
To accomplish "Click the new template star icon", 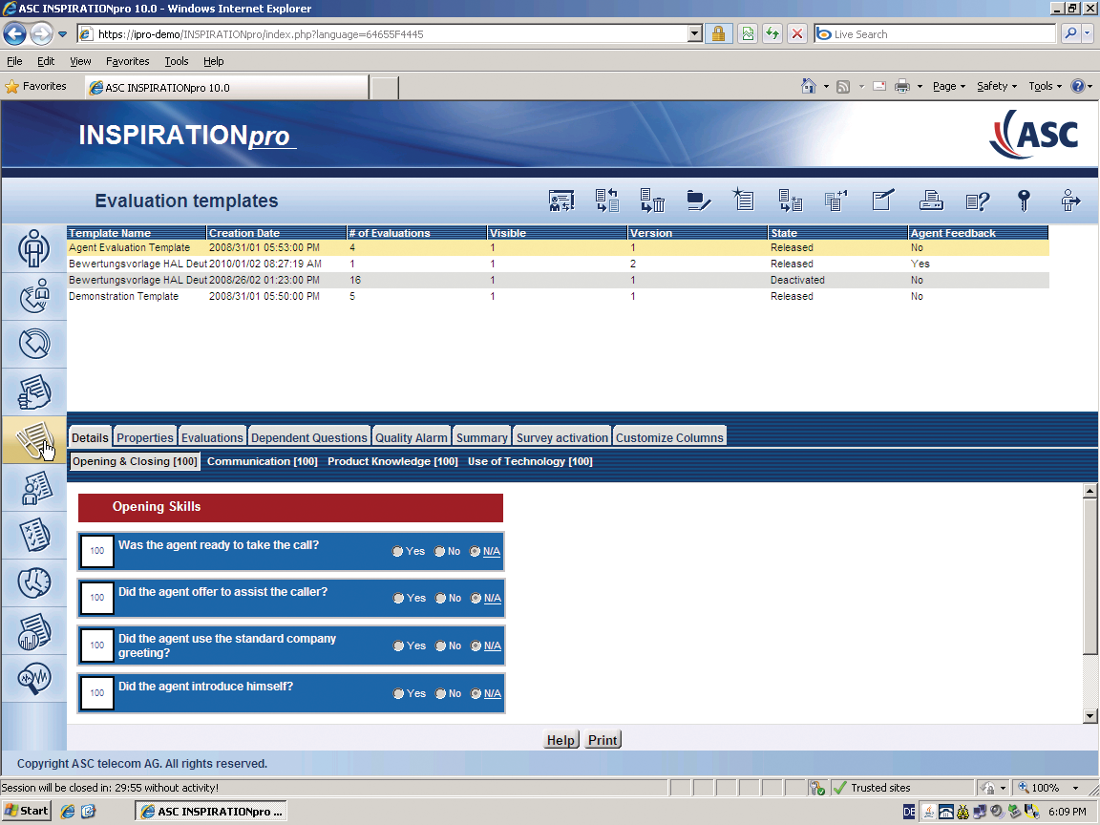I will click(x=743, y=201).
